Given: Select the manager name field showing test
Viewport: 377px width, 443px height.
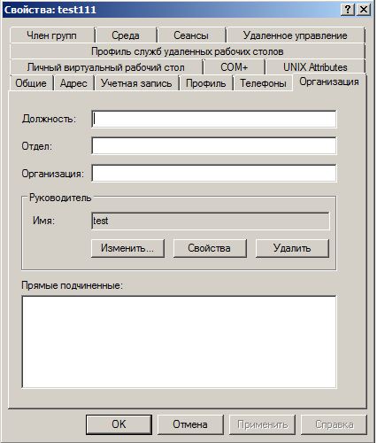Looking at the screenshot, I should tap(211, 221).
